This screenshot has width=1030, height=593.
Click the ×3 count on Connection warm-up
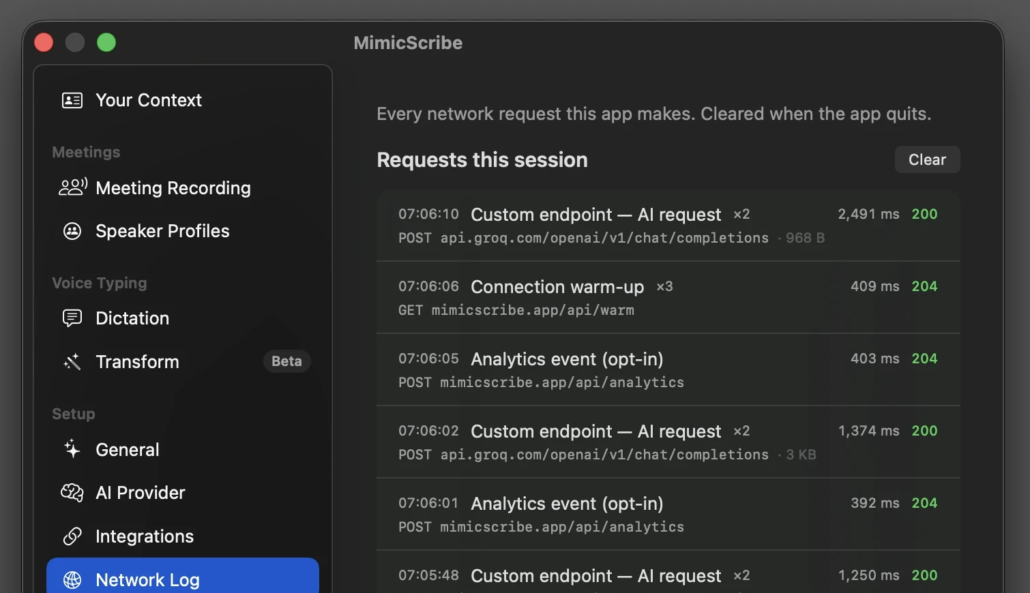[x=664, y=286]
